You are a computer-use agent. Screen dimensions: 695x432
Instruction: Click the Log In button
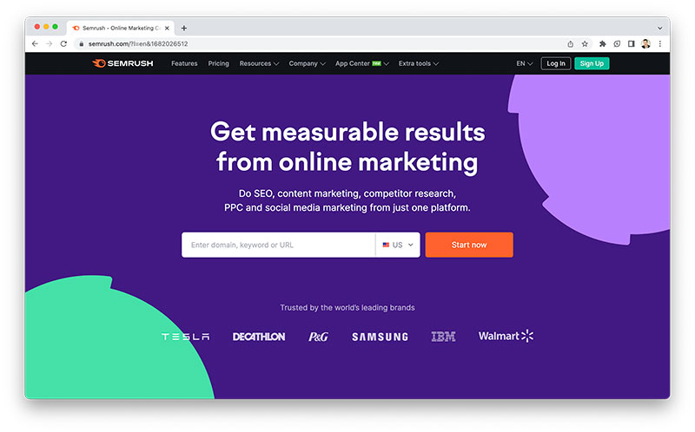(x=556, y=63)
